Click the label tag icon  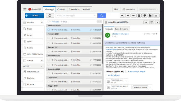pyautogui.click(x=145, y=15)
